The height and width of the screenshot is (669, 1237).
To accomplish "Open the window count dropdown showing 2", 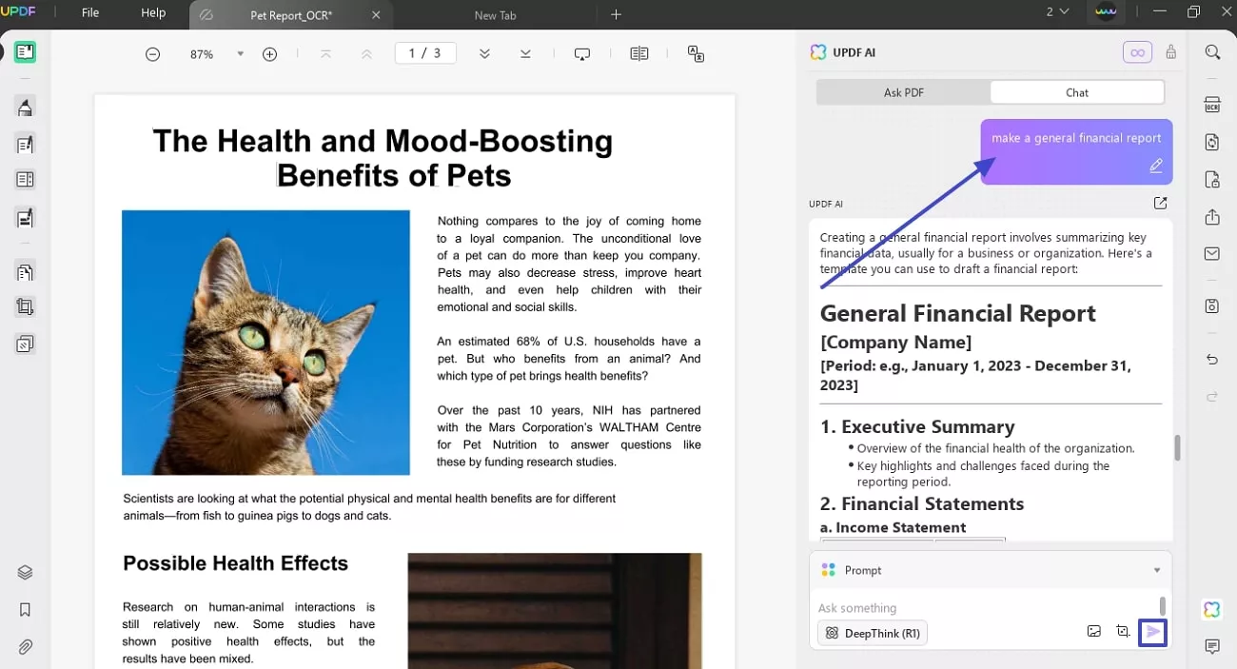I will (x=1057, y=12).
